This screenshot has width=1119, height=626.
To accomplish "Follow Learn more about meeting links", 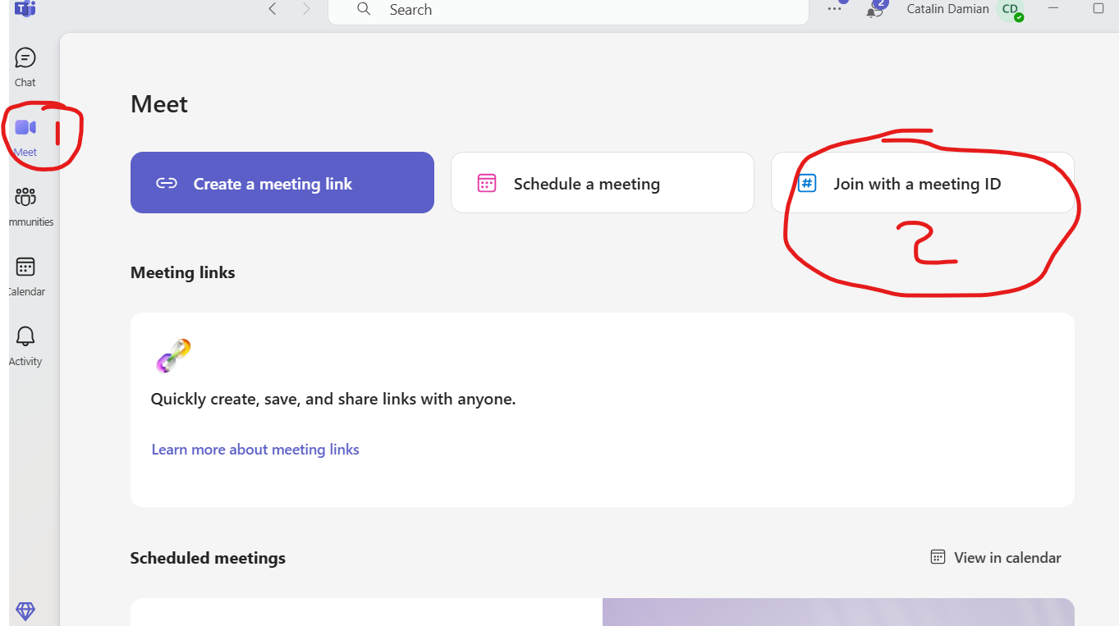I will (255, 450).
